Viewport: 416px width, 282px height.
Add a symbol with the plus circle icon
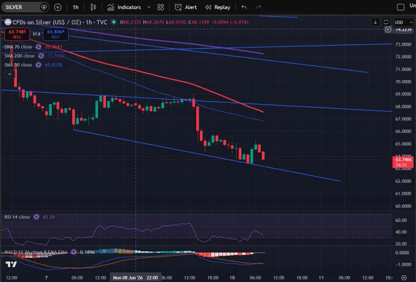pyautogui.click(x=58, y=7)
